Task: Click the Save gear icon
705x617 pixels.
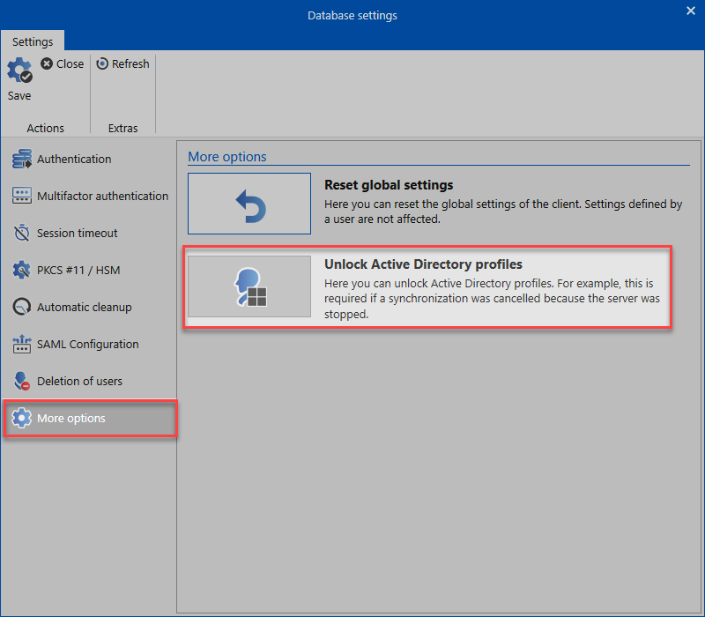Action: coord(19,71)
